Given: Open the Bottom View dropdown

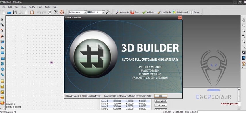Looking at the screenshot, I should point(85,12).
